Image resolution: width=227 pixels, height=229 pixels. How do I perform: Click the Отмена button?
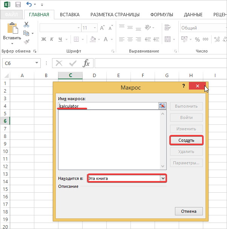pos(189,211)
